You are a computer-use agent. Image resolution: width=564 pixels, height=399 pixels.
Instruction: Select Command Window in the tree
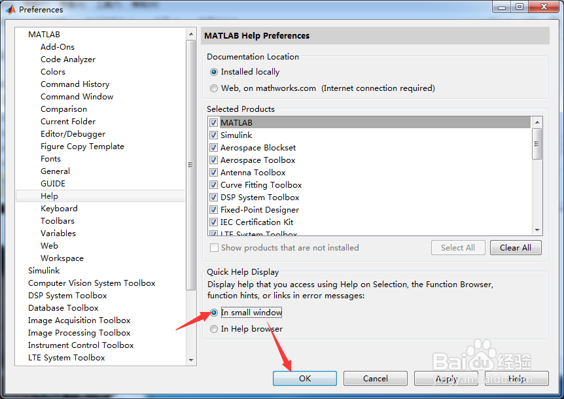(x=77, y=97)
